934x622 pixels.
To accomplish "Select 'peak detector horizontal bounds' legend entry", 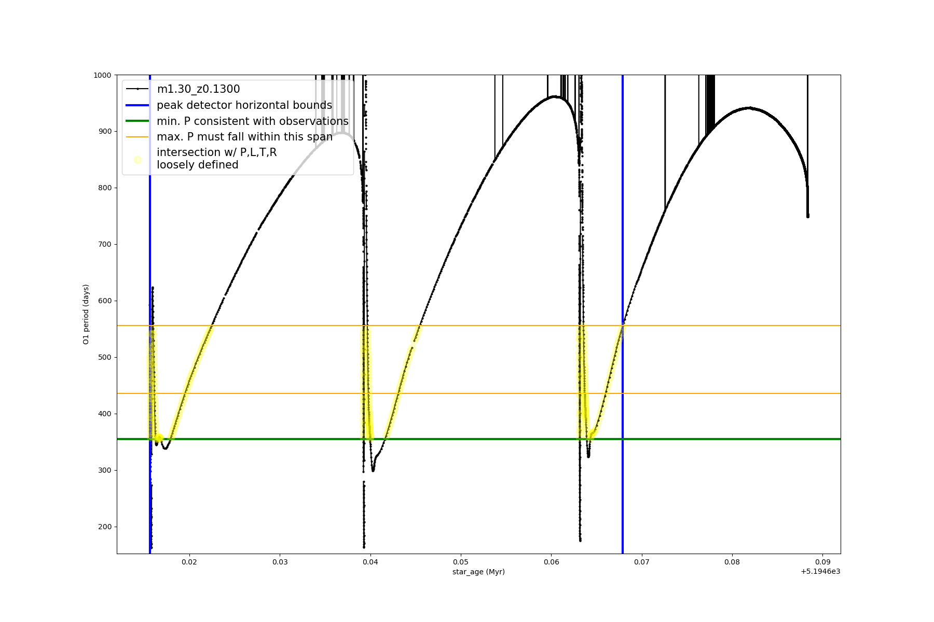I will point(244,105).
